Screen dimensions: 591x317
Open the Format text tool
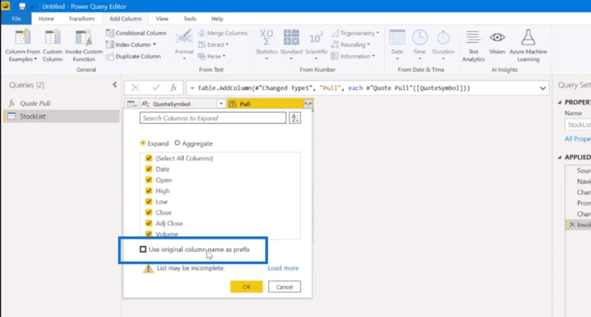(x=184, y=45)
